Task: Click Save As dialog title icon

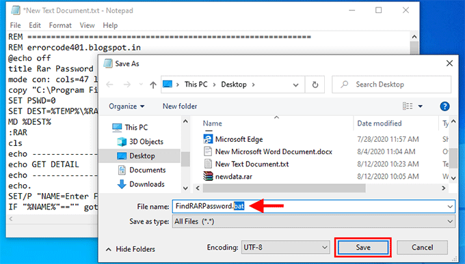Action: [x=107, y=63]
